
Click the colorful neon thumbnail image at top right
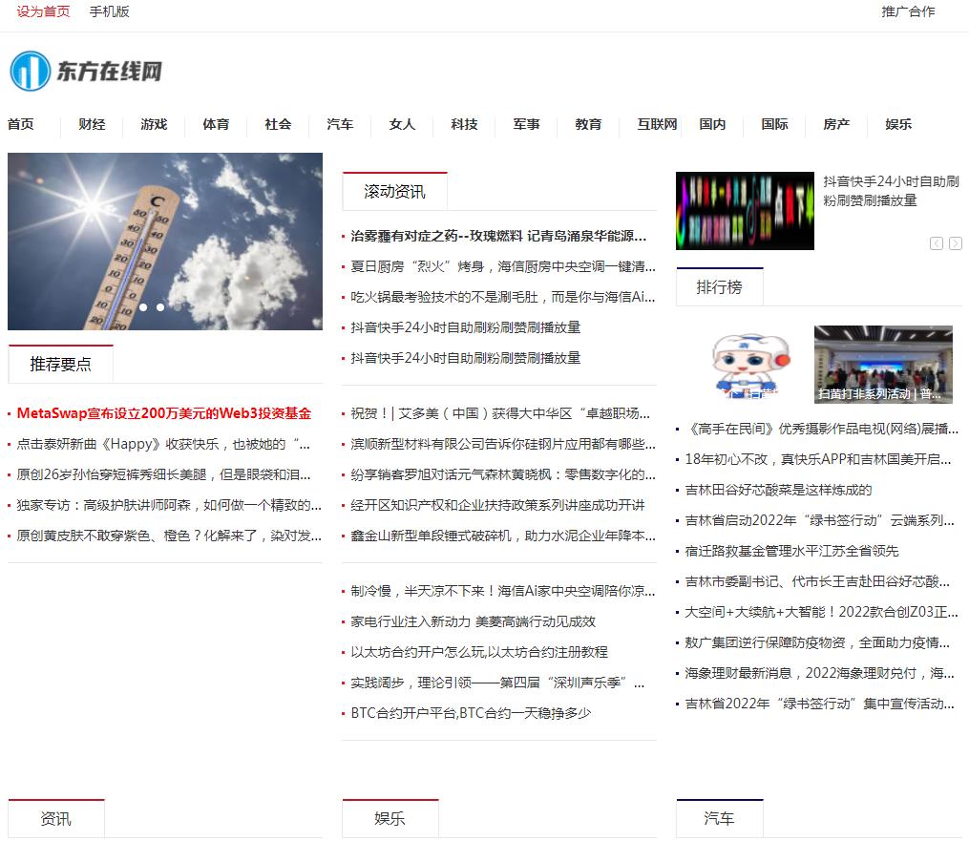[x=745, y=211]
